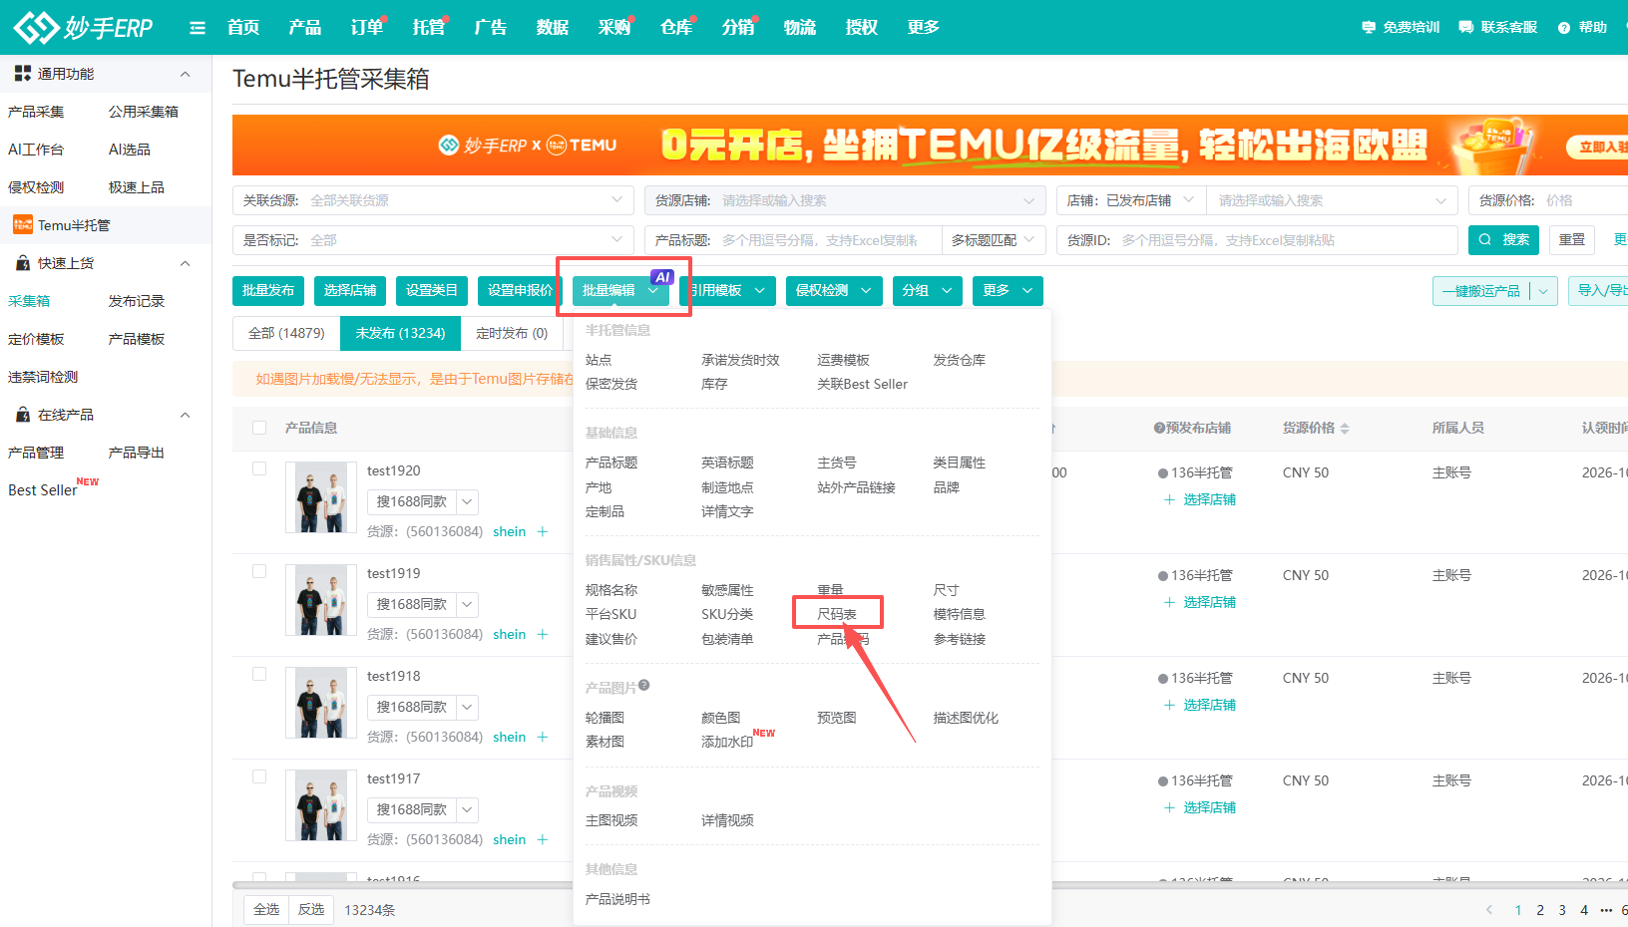The image size is (1628, 927).
Task: Open the 订单 top menu
Action: click(366, 27)
